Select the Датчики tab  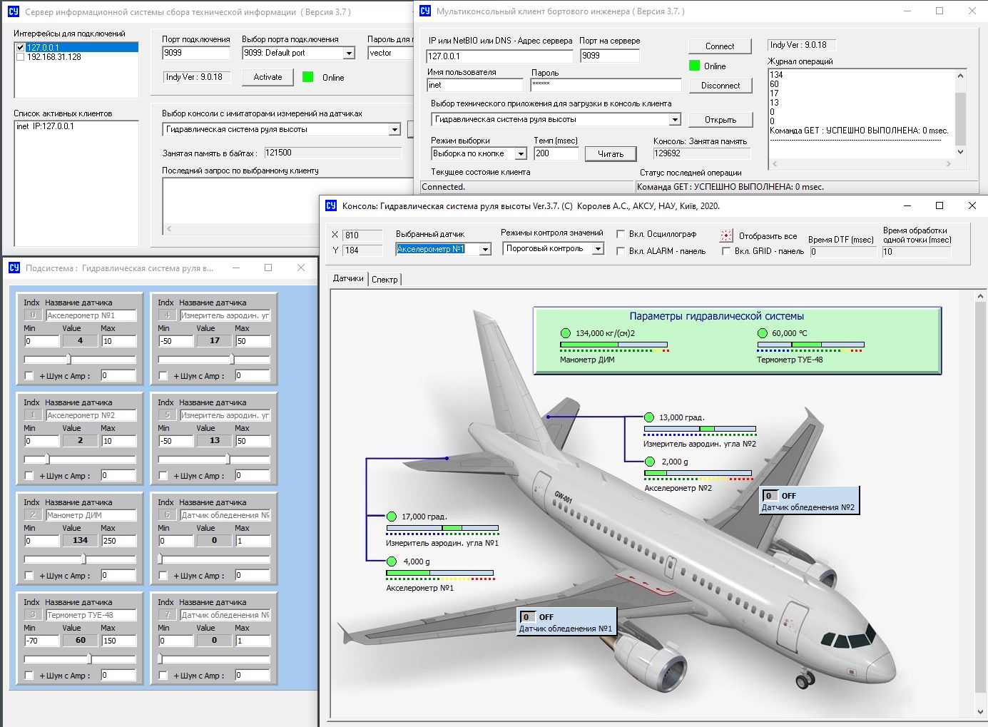[x=348, y=278]
